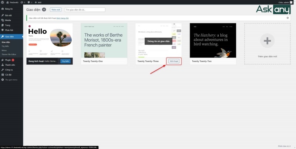Viewport: 296px width, 149px height.
Task: Open Theme File Editor
Action: click(9, 54)
